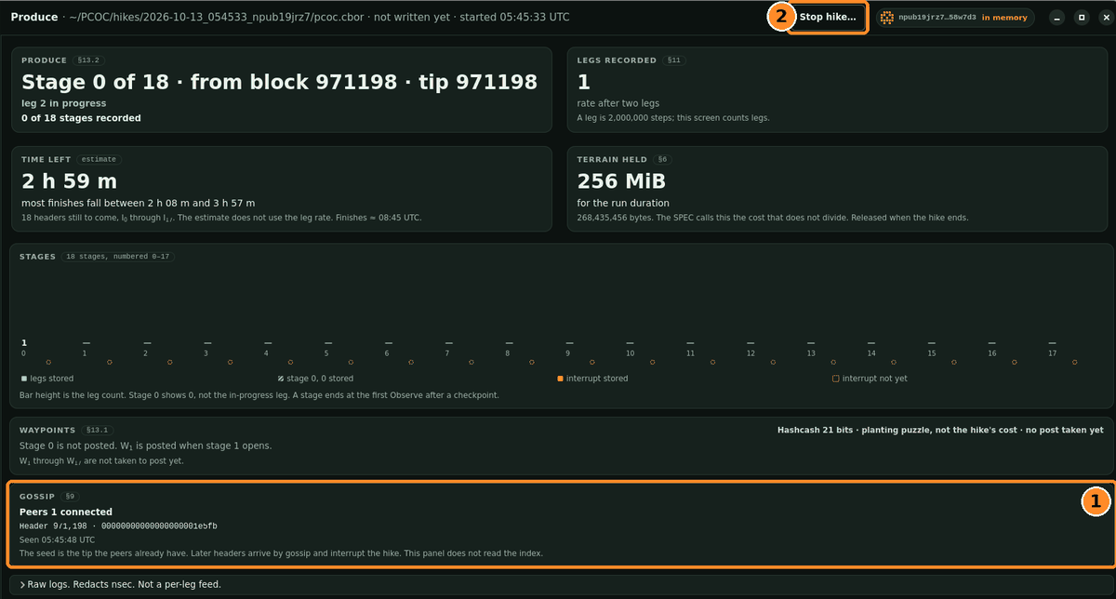Click the §13.1 badge beside Waypoints
This screenshot has width=1116, height=599.
[98, 431]
